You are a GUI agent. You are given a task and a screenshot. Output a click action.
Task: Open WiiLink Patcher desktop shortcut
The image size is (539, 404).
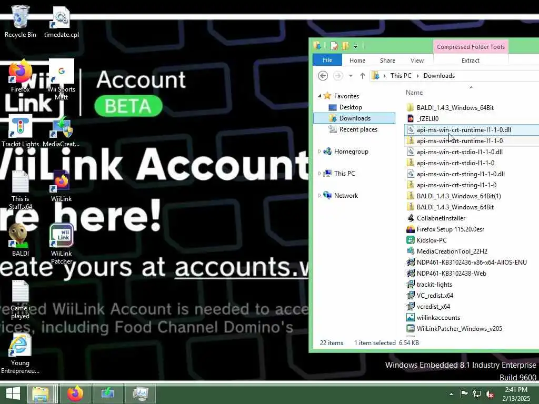click(62, 244)
